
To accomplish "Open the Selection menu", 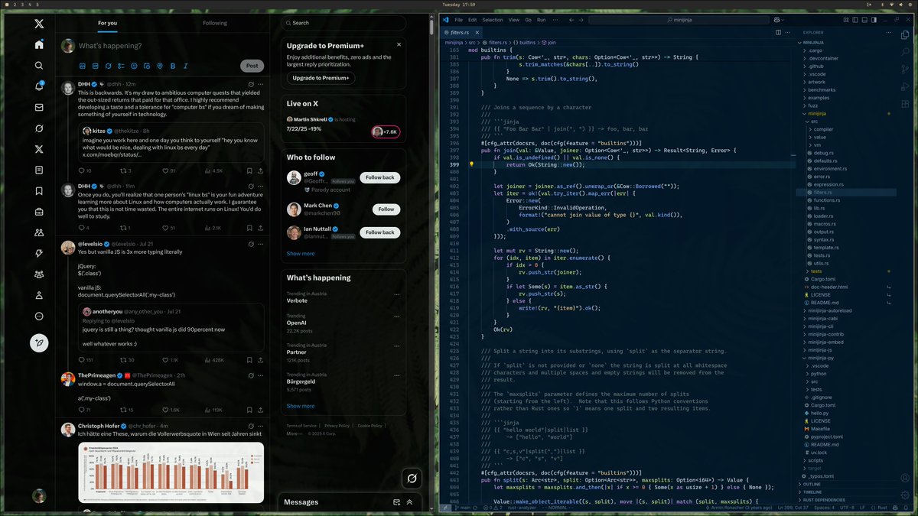I will click(x=493, y=19).
